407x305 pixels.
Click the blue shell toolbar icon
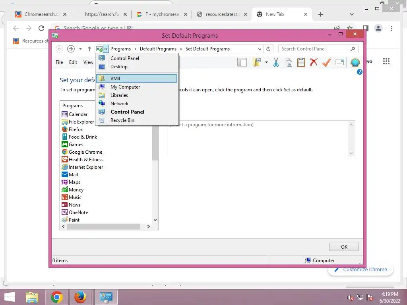355,62
